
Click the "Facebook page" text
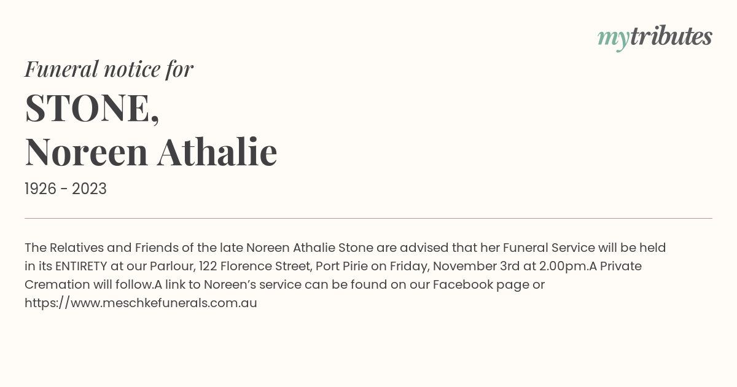coord(481,284)
